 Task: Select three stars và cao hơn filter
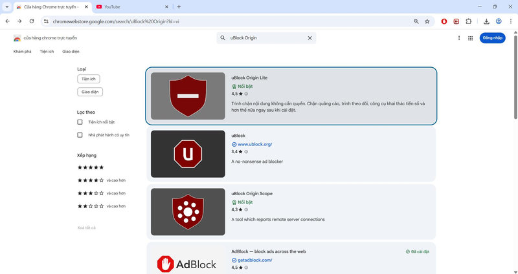click(x=102, y=193)
